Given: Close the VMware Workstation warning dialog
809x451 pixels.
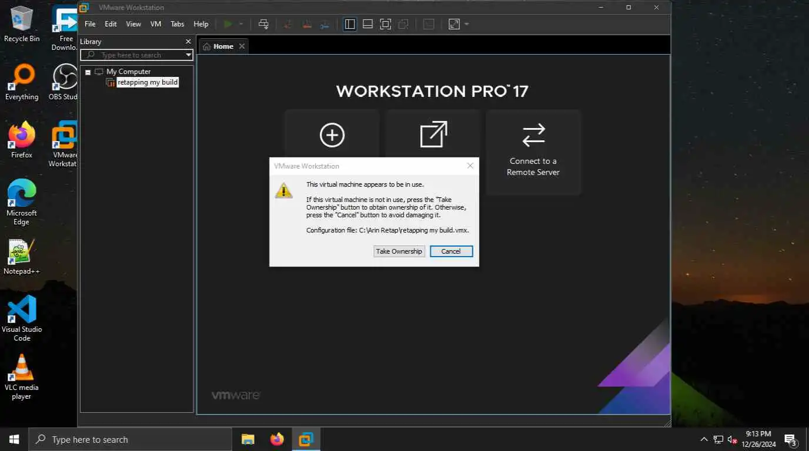Looking at the screenshot, I should click(470, 166).
